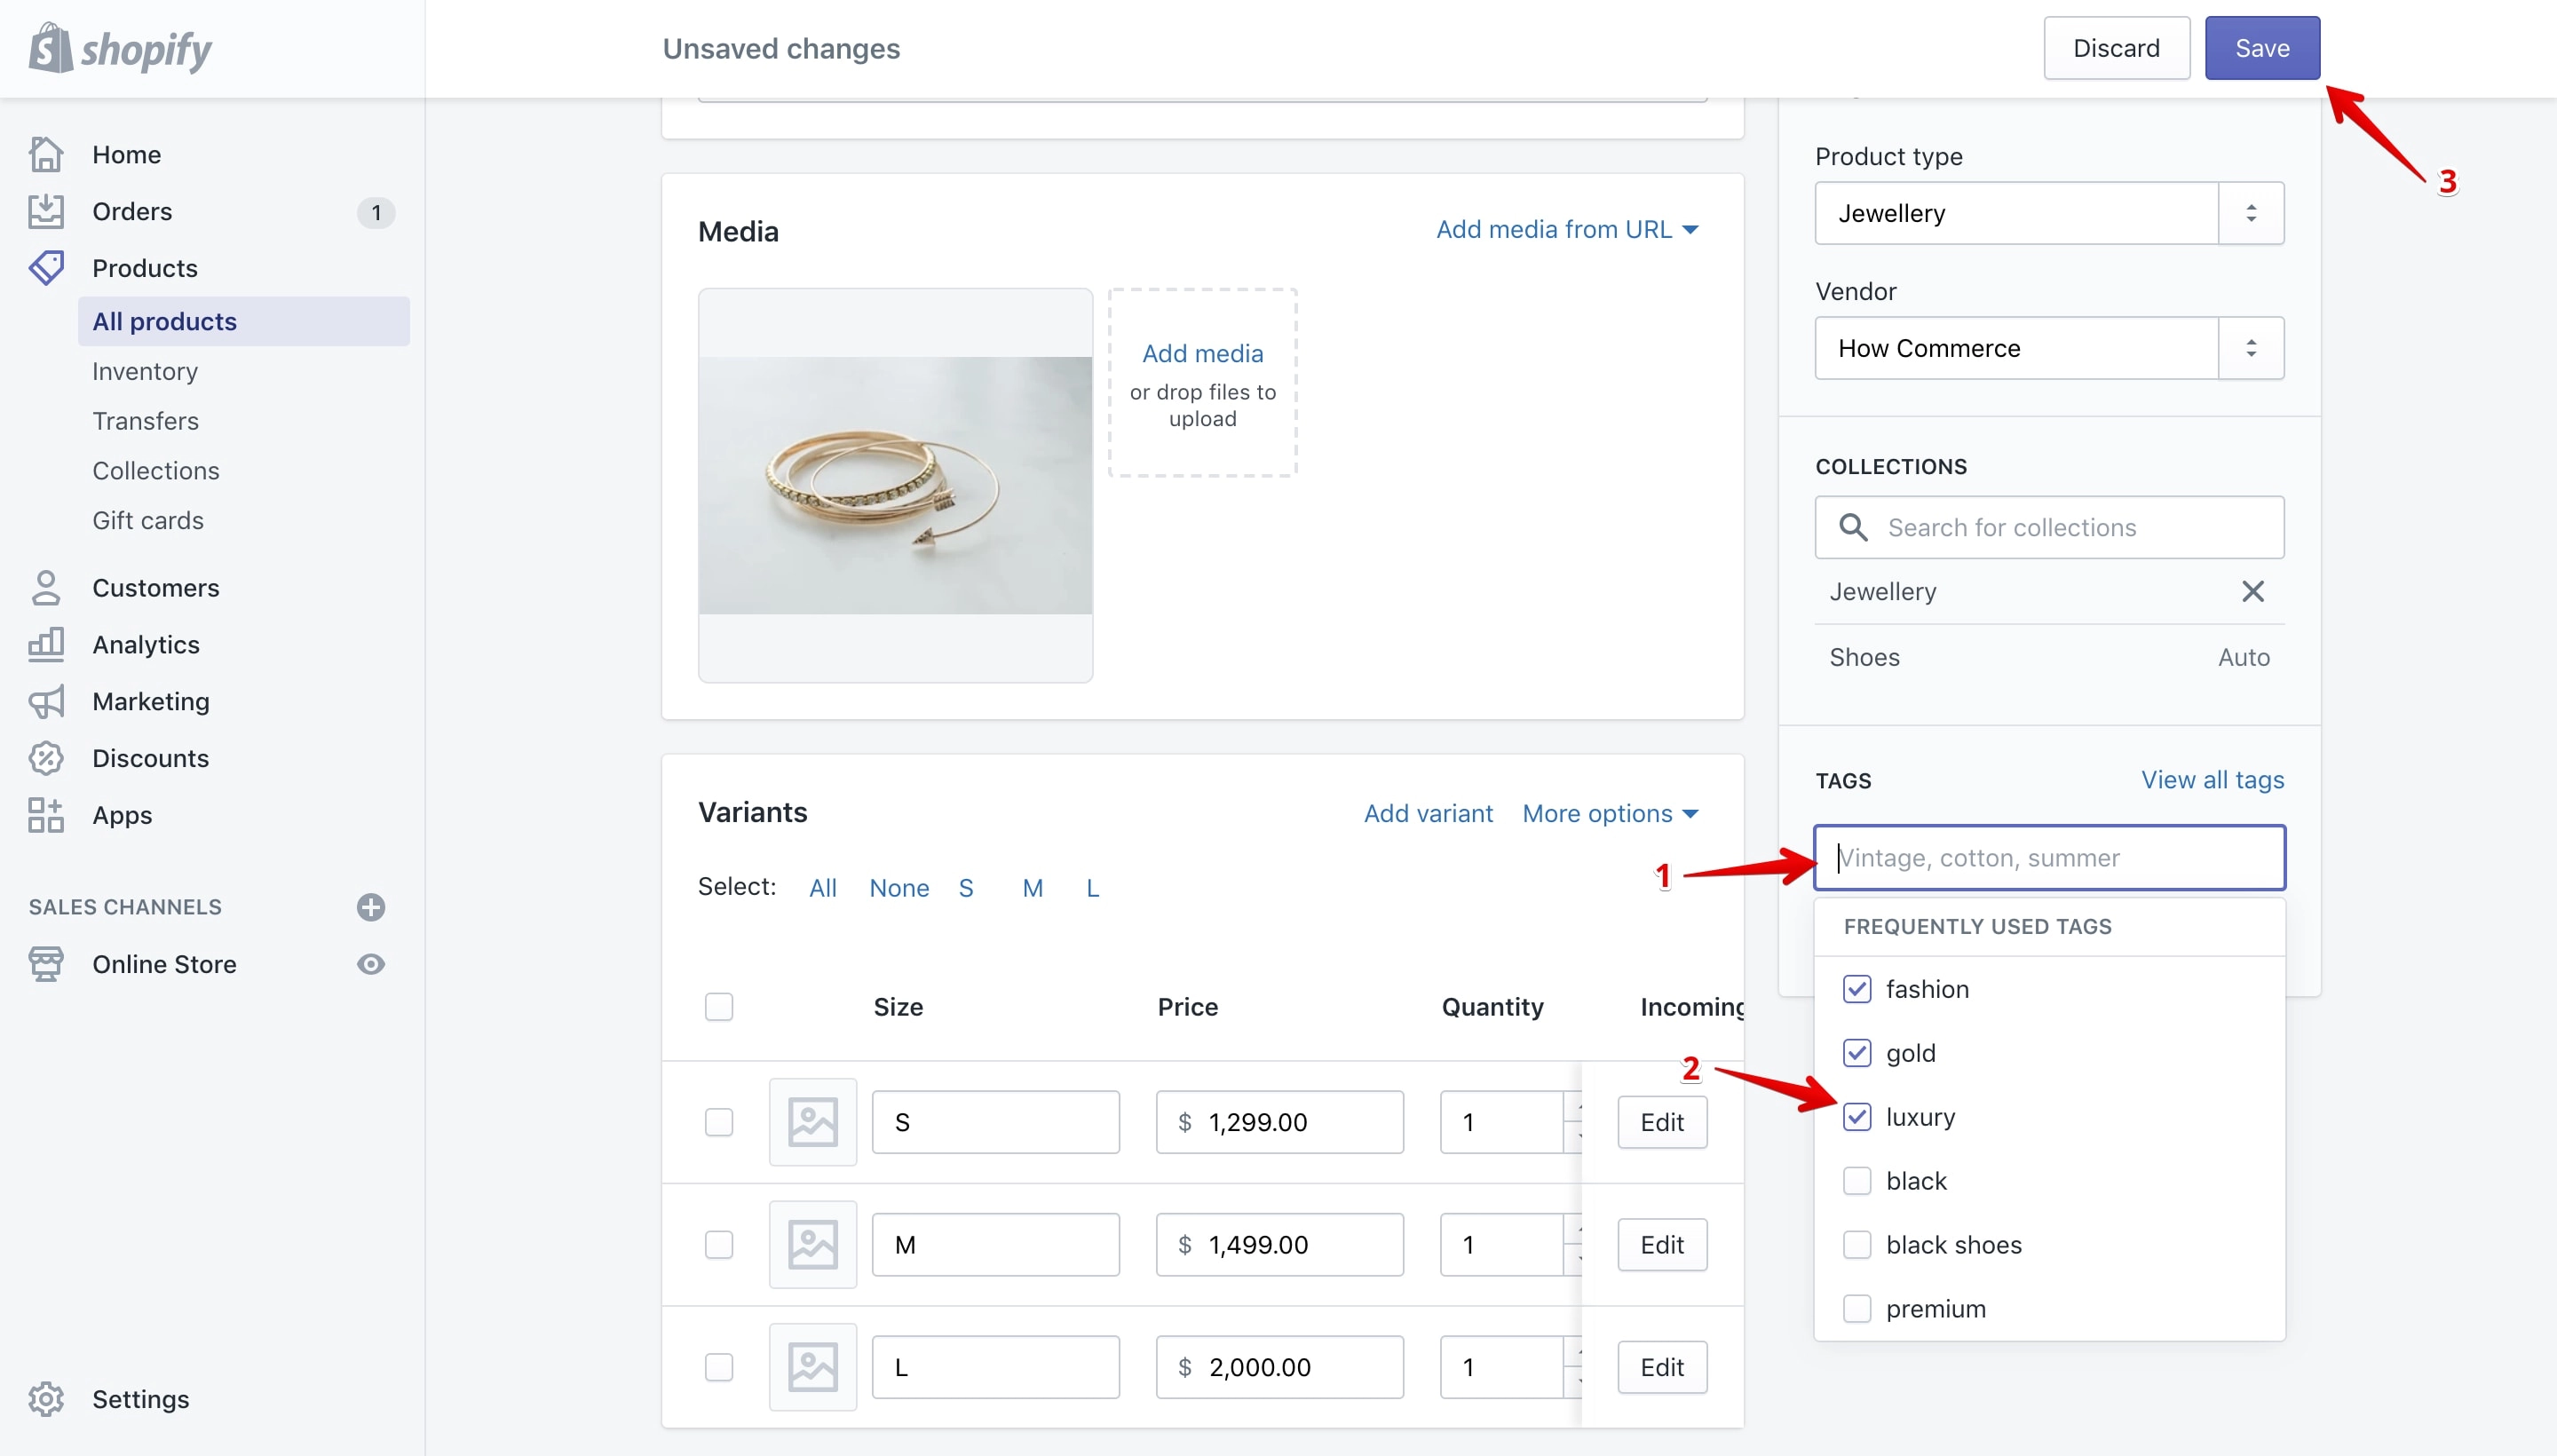The height and width of the screenshot is (1456, 2557).
Task: Click Add variant link
Action: click(1428, 813)
